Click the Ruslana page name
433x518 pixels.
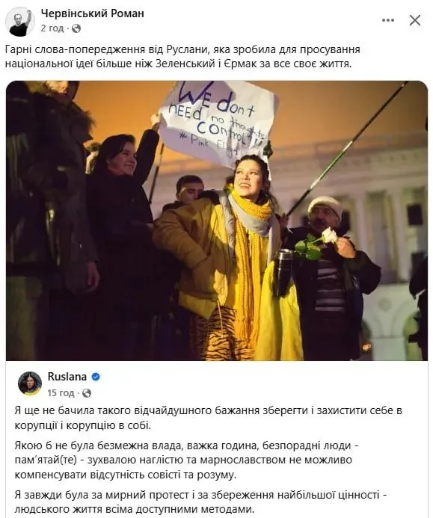(x=67, y=377)
